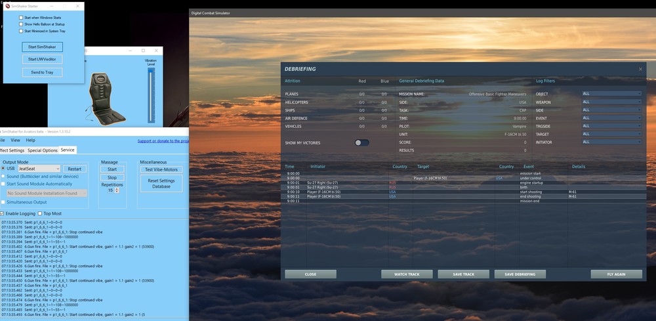Close the Debriefing panel with its X
This screenshot has width=656, height=321.
coord(640,69)
